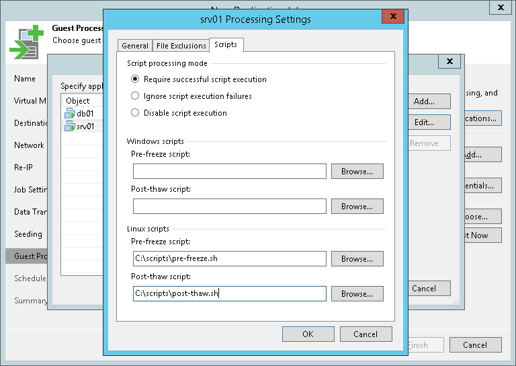
Task: Select Require successful script execution
Action: pos(136,79)
